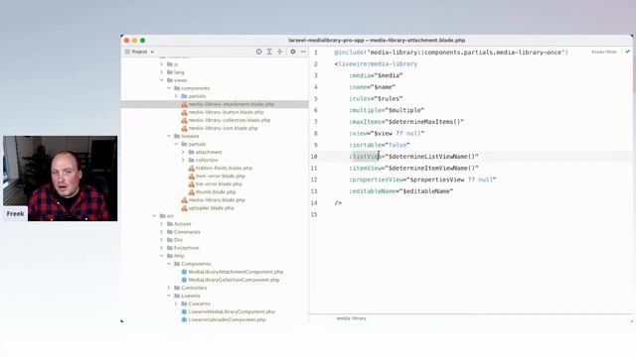
Task: Click the Project tool window icon
Action: click(x=127, y=52)
